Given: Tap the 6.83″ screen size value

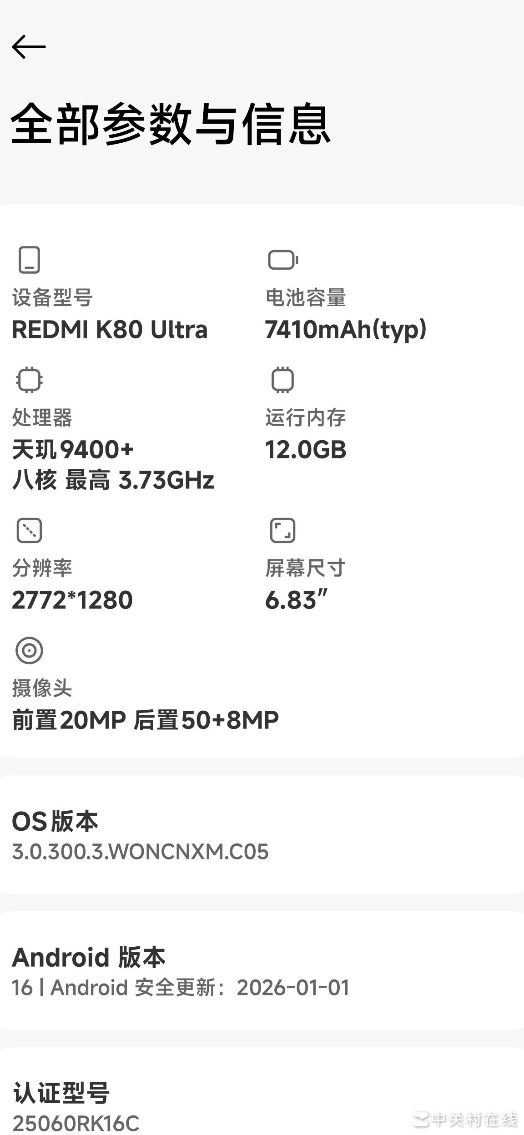Looking at the screenshot, I should tap(297, 600).
